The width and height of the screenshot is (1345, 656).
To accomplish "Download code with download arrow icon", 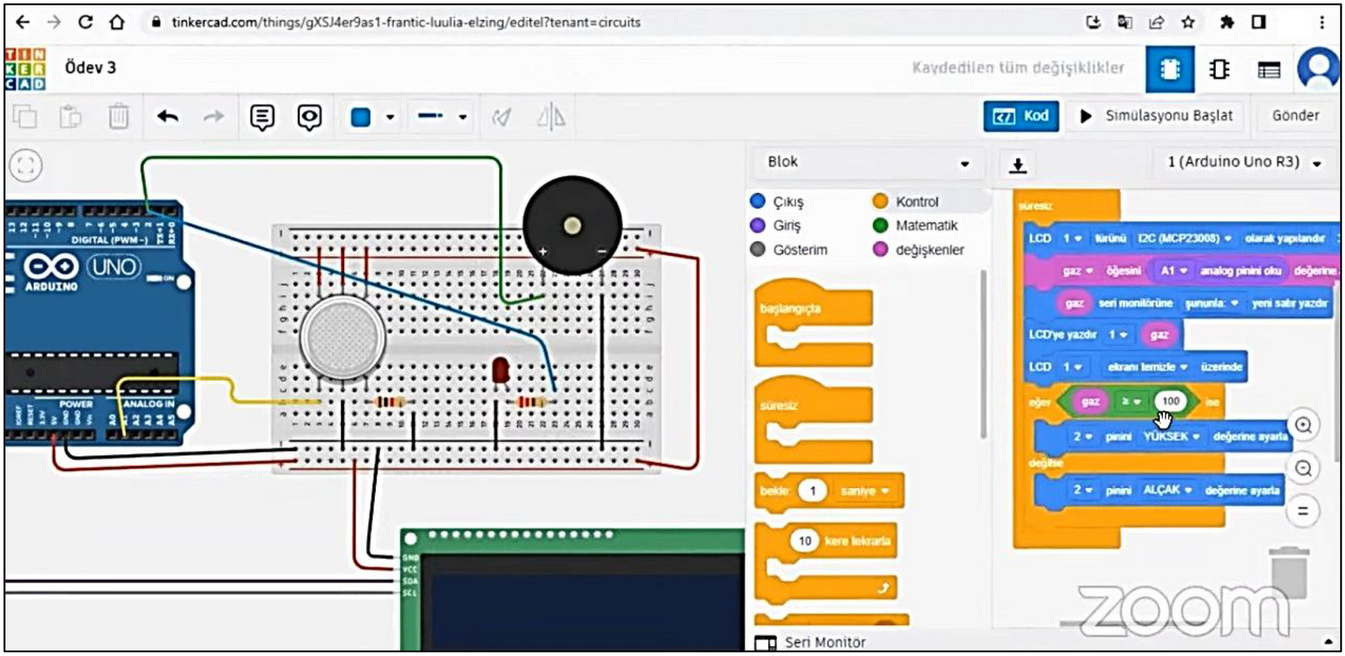I will [x=1018, y=165].
